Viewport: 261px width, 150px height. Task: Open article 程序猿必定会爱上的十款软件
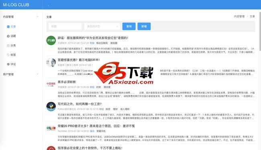[x=90, y=148]
